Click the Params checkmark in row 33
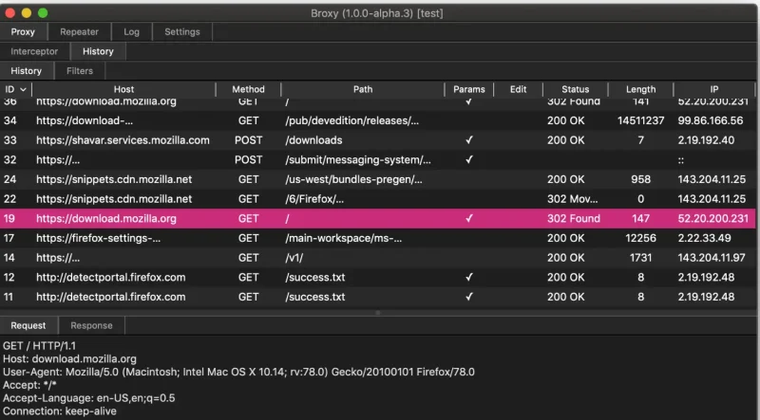Screen dimensions: 760x420 pyautogui.click(x=468, y=139)
